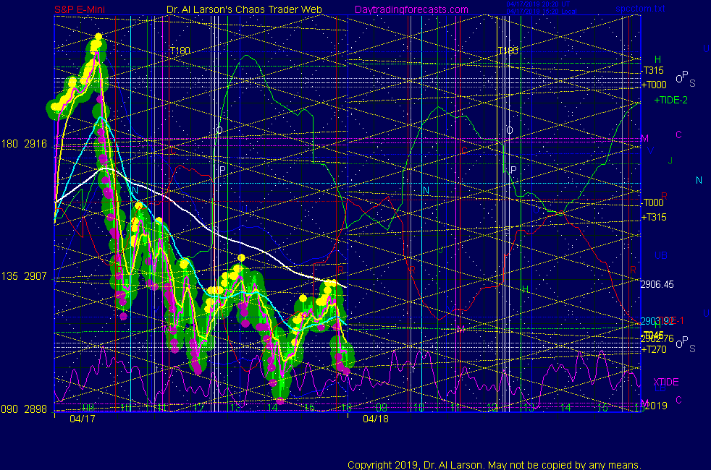Select the "+T000" level label

point(654,85)
